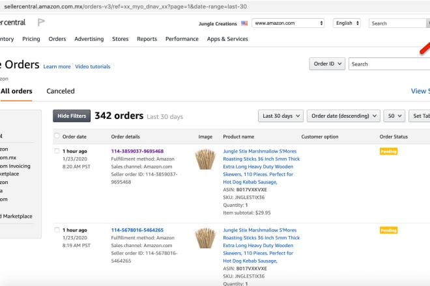The height and width of the screenshot is (286, 430).
Task: Open the 50 results per page dropdown
Action: [394, 116]
